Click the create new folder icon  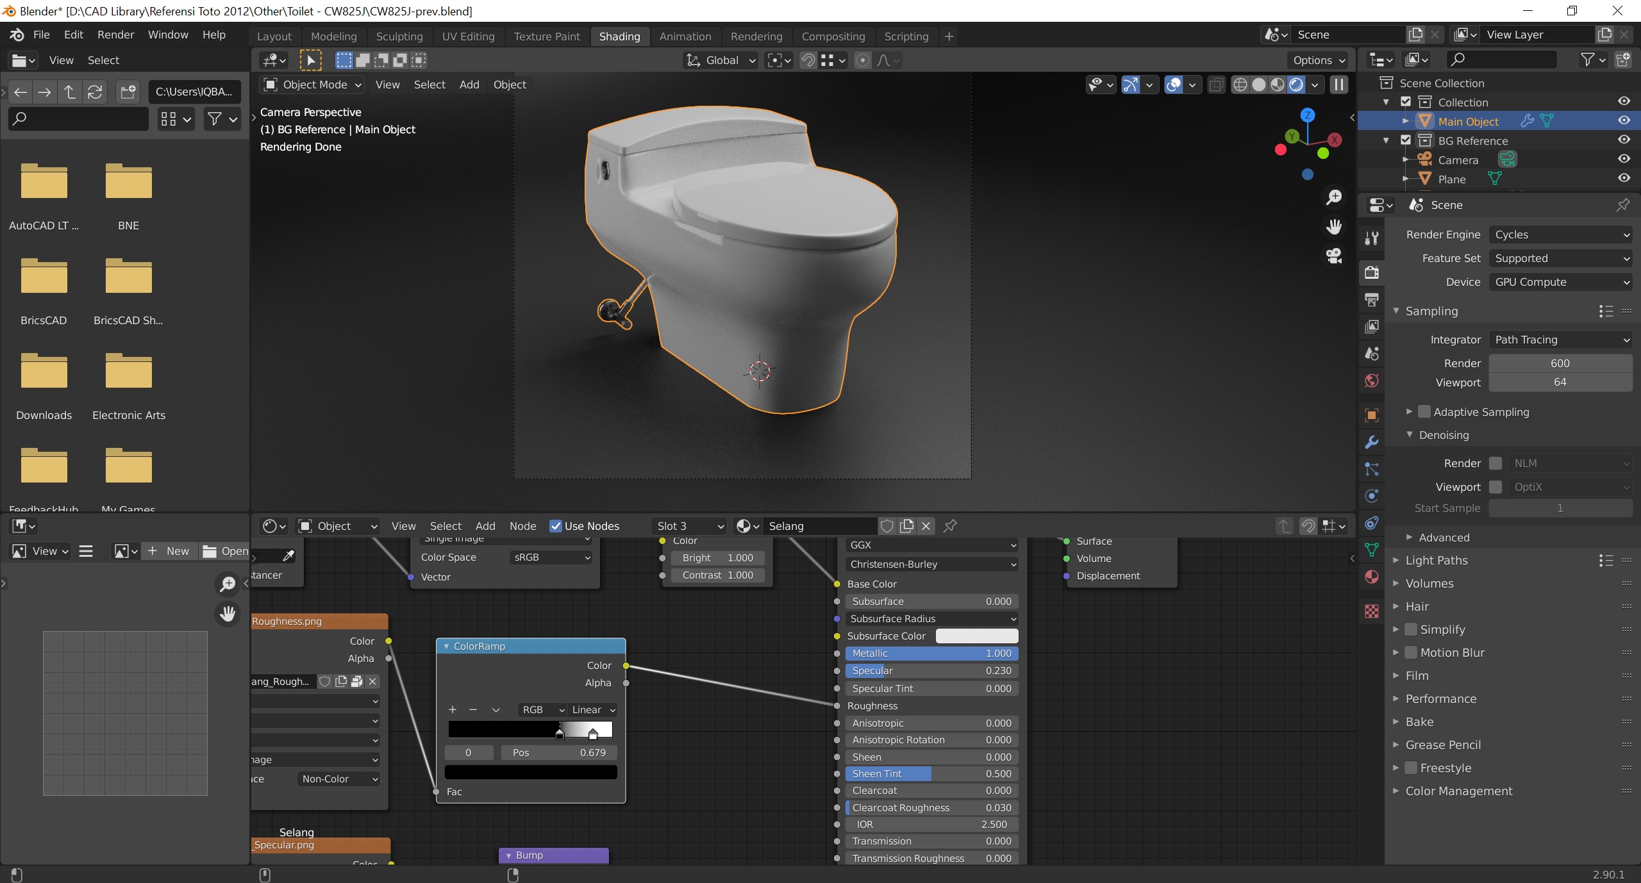[x=128, y=92]
